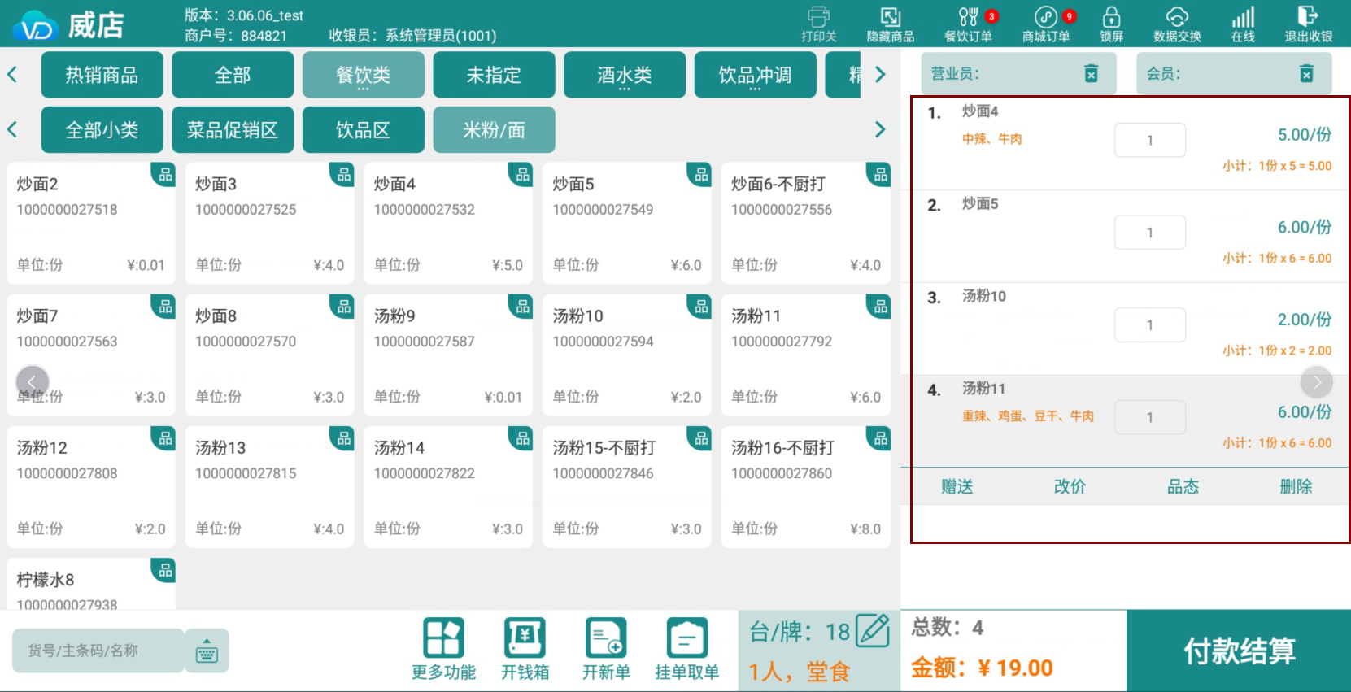The width and height of the screenshot is (1351, 692).
Task: Click the 数据交换 data exchange icon
Action: [1177, 24]
